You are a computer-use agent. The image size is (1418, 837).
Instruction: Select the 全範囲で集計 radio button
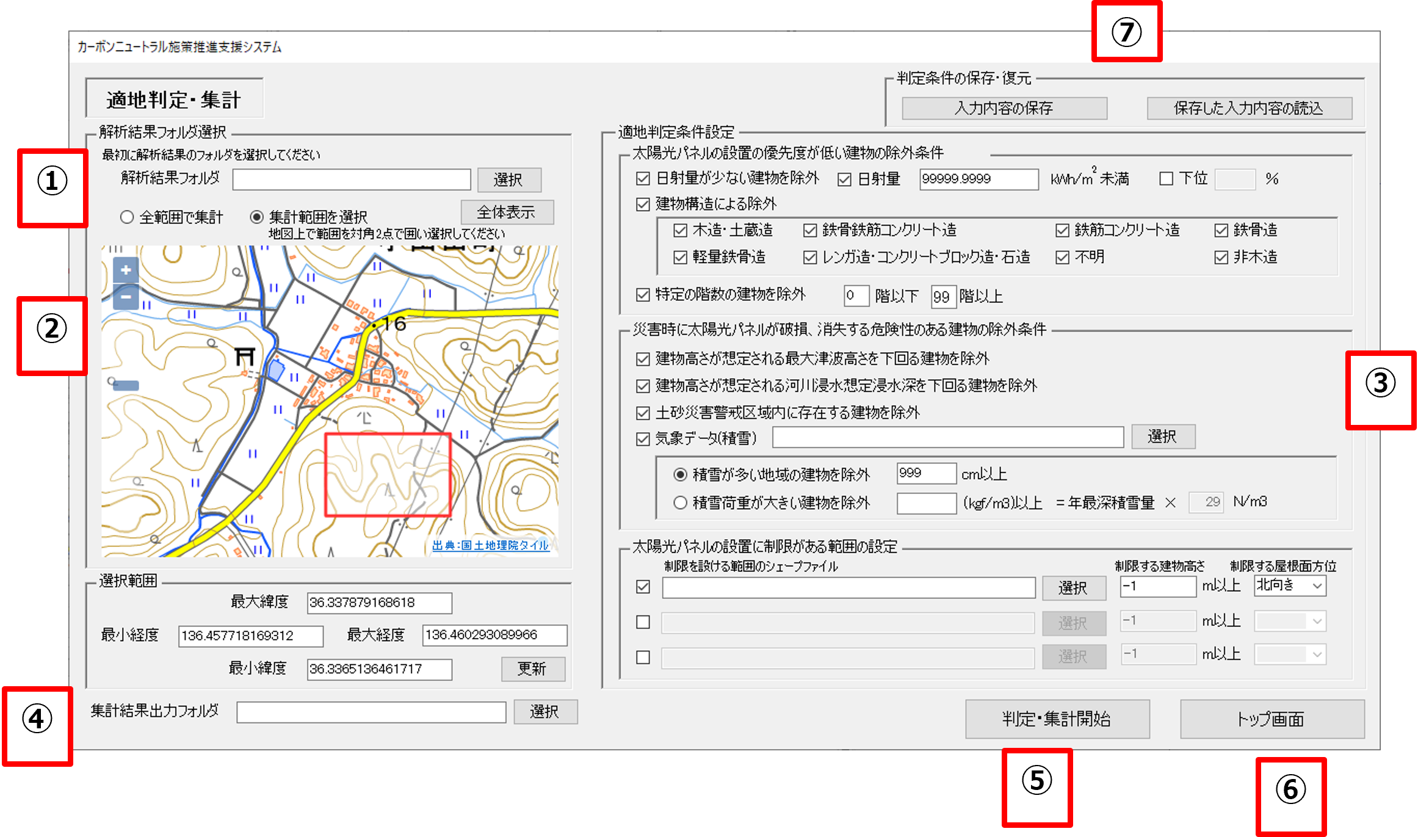pos(127,217)
